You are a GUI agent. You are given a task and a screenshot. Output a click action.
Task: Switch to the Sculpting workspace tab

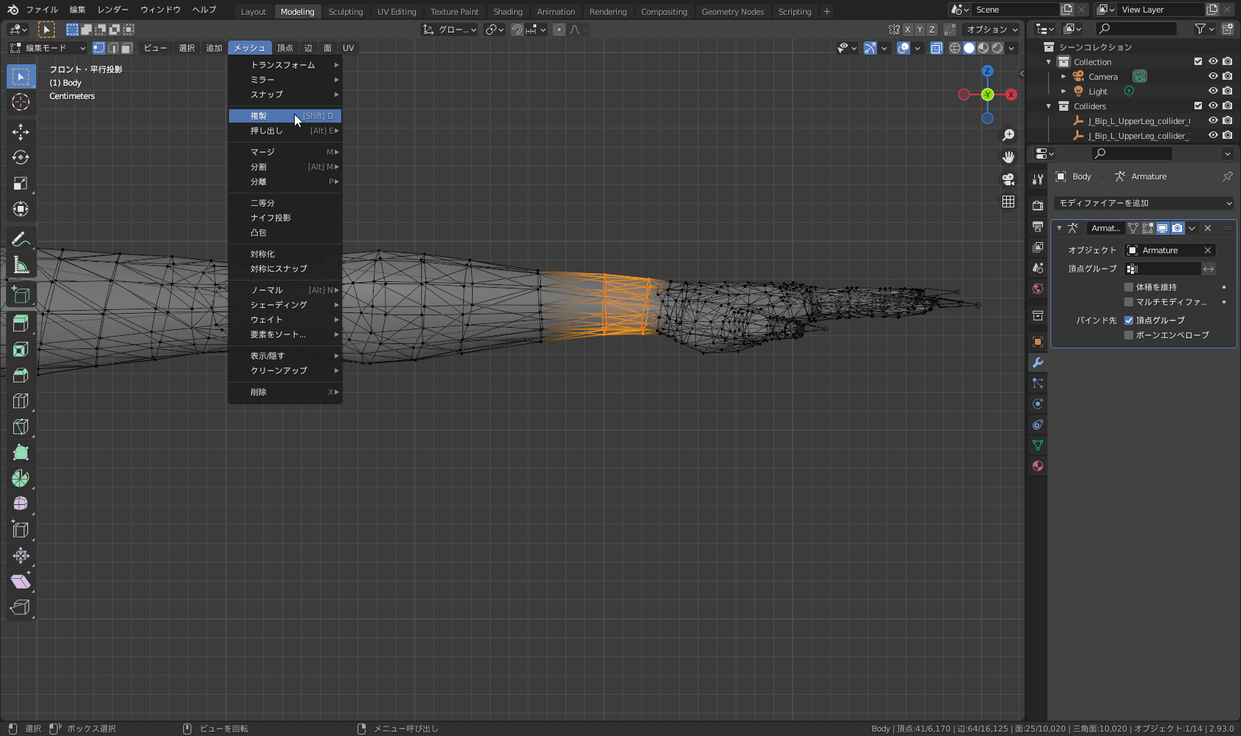346,12
